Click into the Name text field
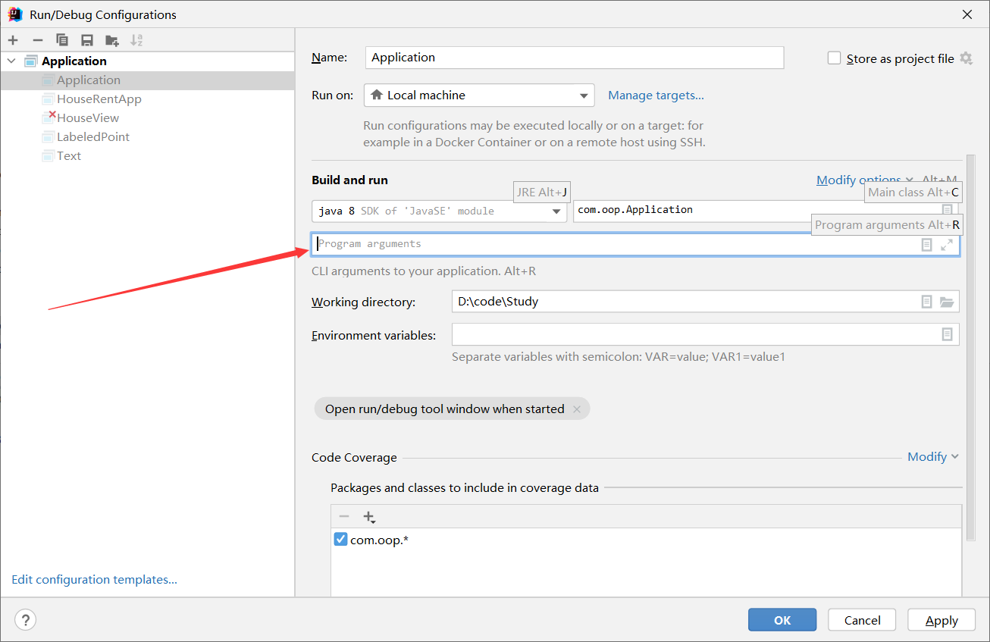The height and width of the screenshot is (642, 990). coord(574,58)
